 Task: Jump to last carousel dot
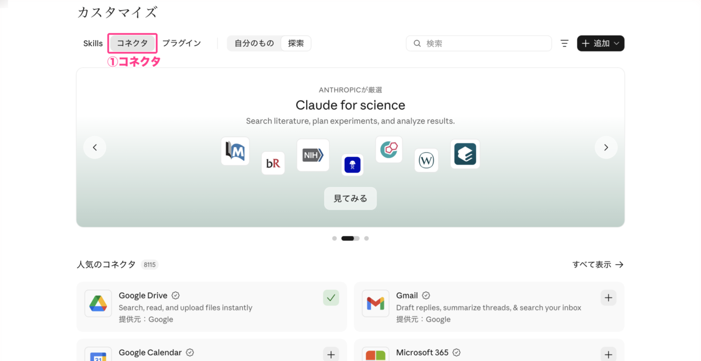point(366,238)
